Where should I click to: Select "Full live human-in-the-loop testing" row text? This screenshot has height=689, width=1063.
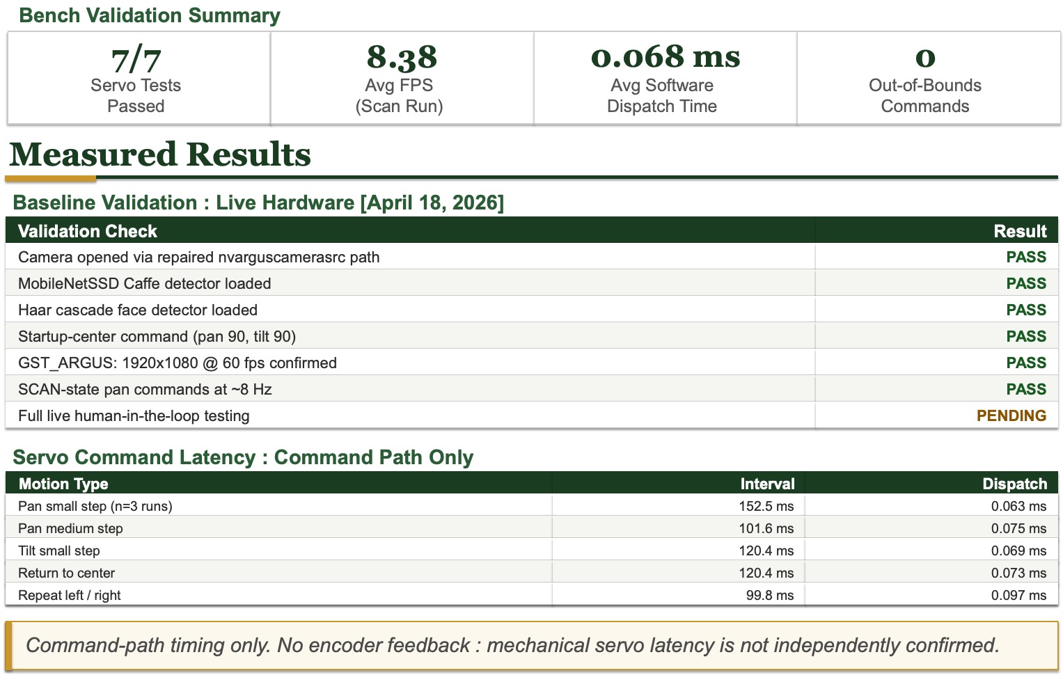[x=134, y=415]
